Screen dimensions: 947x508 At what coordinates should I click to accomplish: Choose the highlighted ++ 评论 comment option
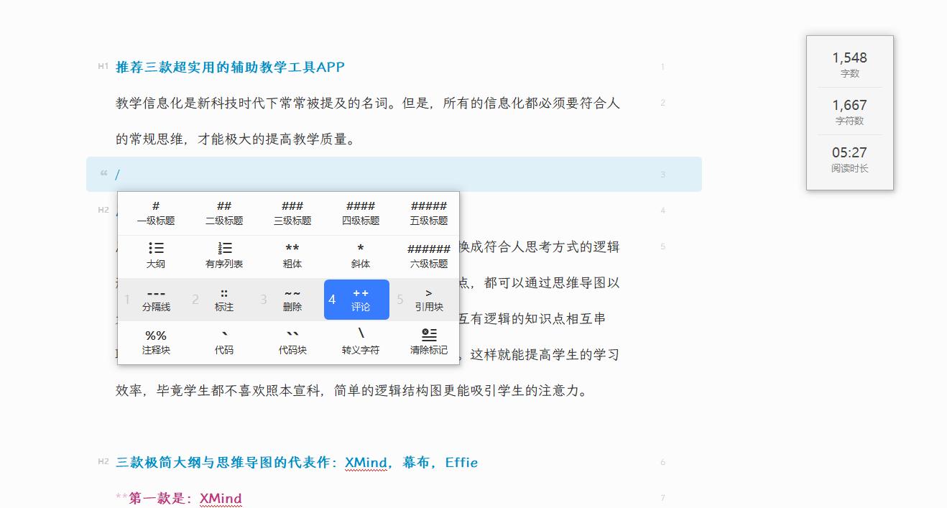coord(357,300)
